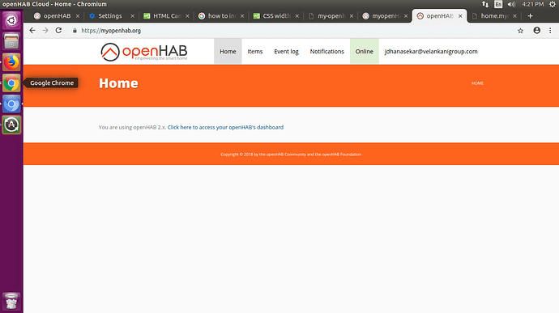Open the Trash in launcher

[x=11, y=302]
